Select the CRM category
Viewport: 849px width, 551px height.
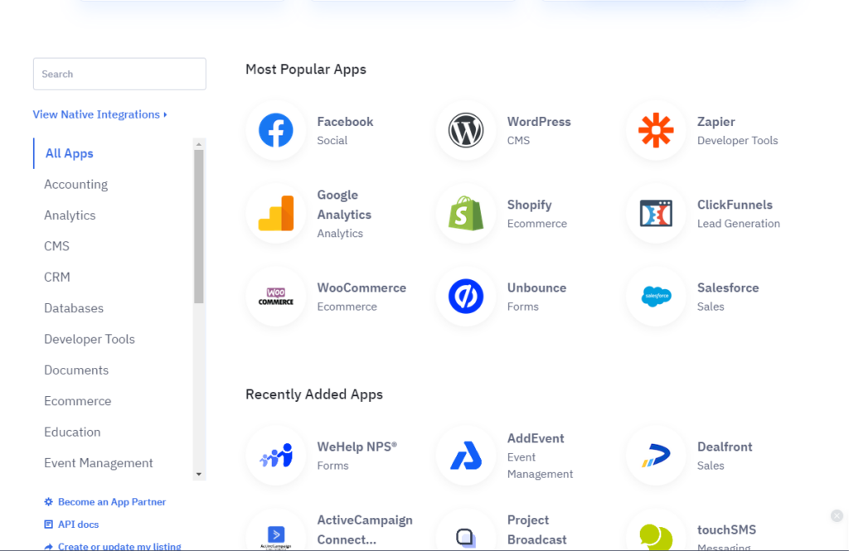point(57,277)
